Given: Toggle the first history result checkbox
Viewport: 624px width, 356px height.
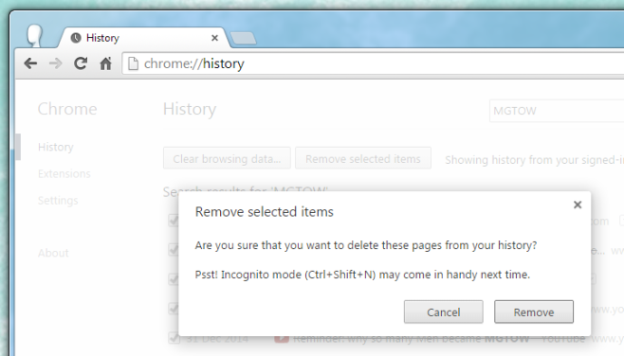Looking at the screenshot, I should [x=174, y=221].
